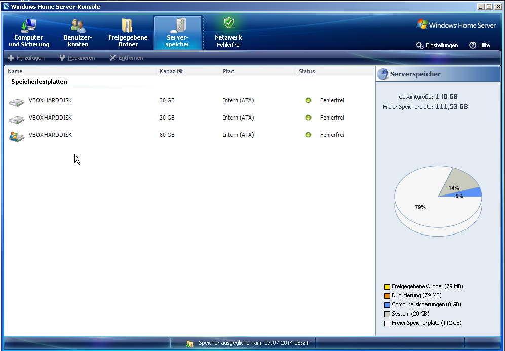This screenshot has width=505, height=351.
Task: Click the Serverspeicher panel pie icon
Action: pos(382,74)
